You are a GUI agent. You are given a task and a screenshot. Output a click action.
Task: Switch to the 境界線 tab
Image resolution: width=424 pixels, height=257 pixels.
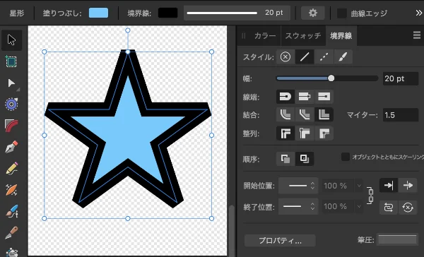click(341, 36)
